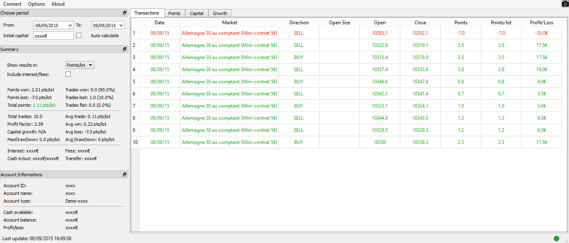Enable the Include interest/fees checkbox
569x243 pixels.
(x=68, y=74)
